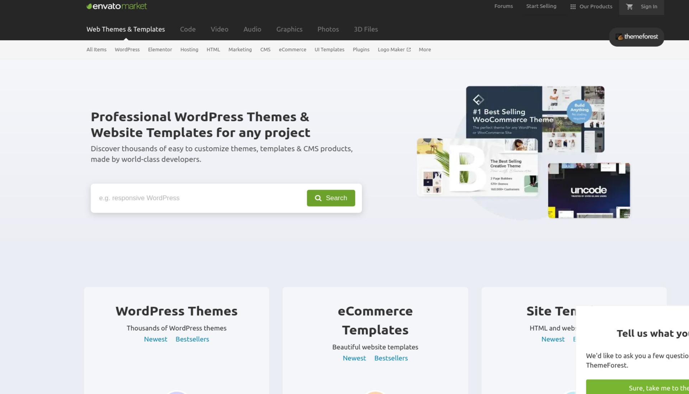
Task: Select Web Themes & Templates tab
Action: [126, 29]
